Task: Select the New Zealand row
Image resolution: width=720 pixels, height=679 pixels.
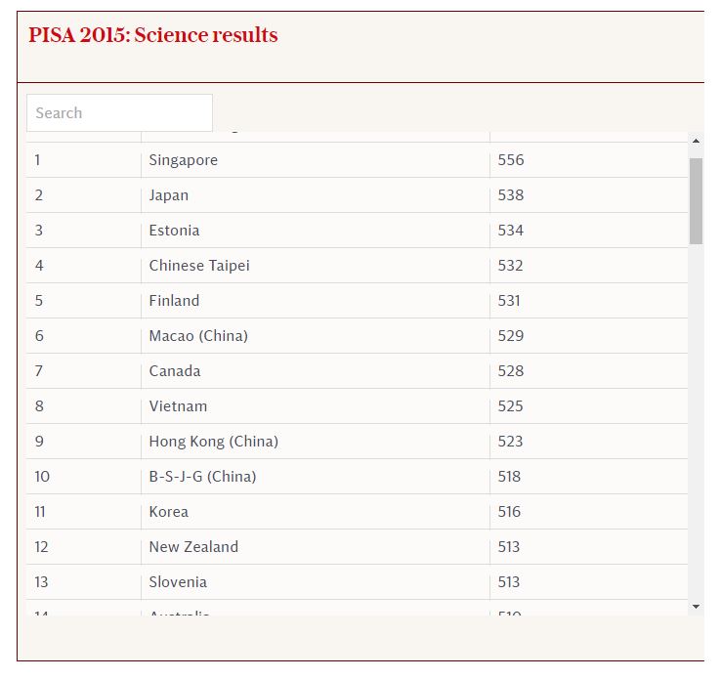Action: (x=193, y=547)
